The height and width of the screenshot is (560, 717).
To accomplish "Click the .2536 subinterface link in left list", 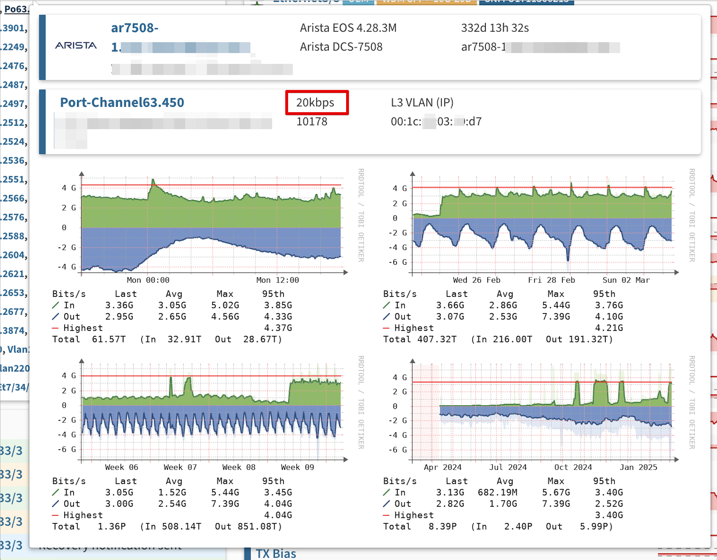I will click(x=13, y=161).
